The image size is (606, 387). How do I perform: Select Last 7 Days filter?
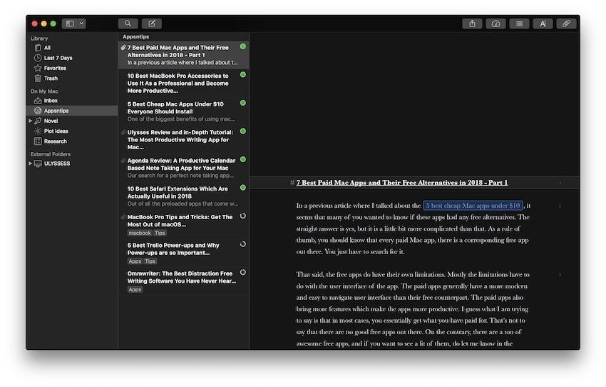[58, 58]
